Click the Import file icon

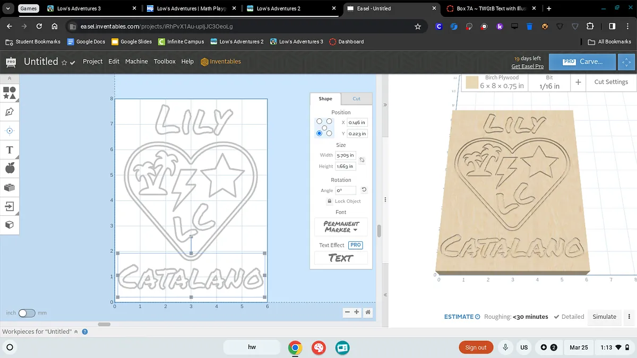[10, 206]
